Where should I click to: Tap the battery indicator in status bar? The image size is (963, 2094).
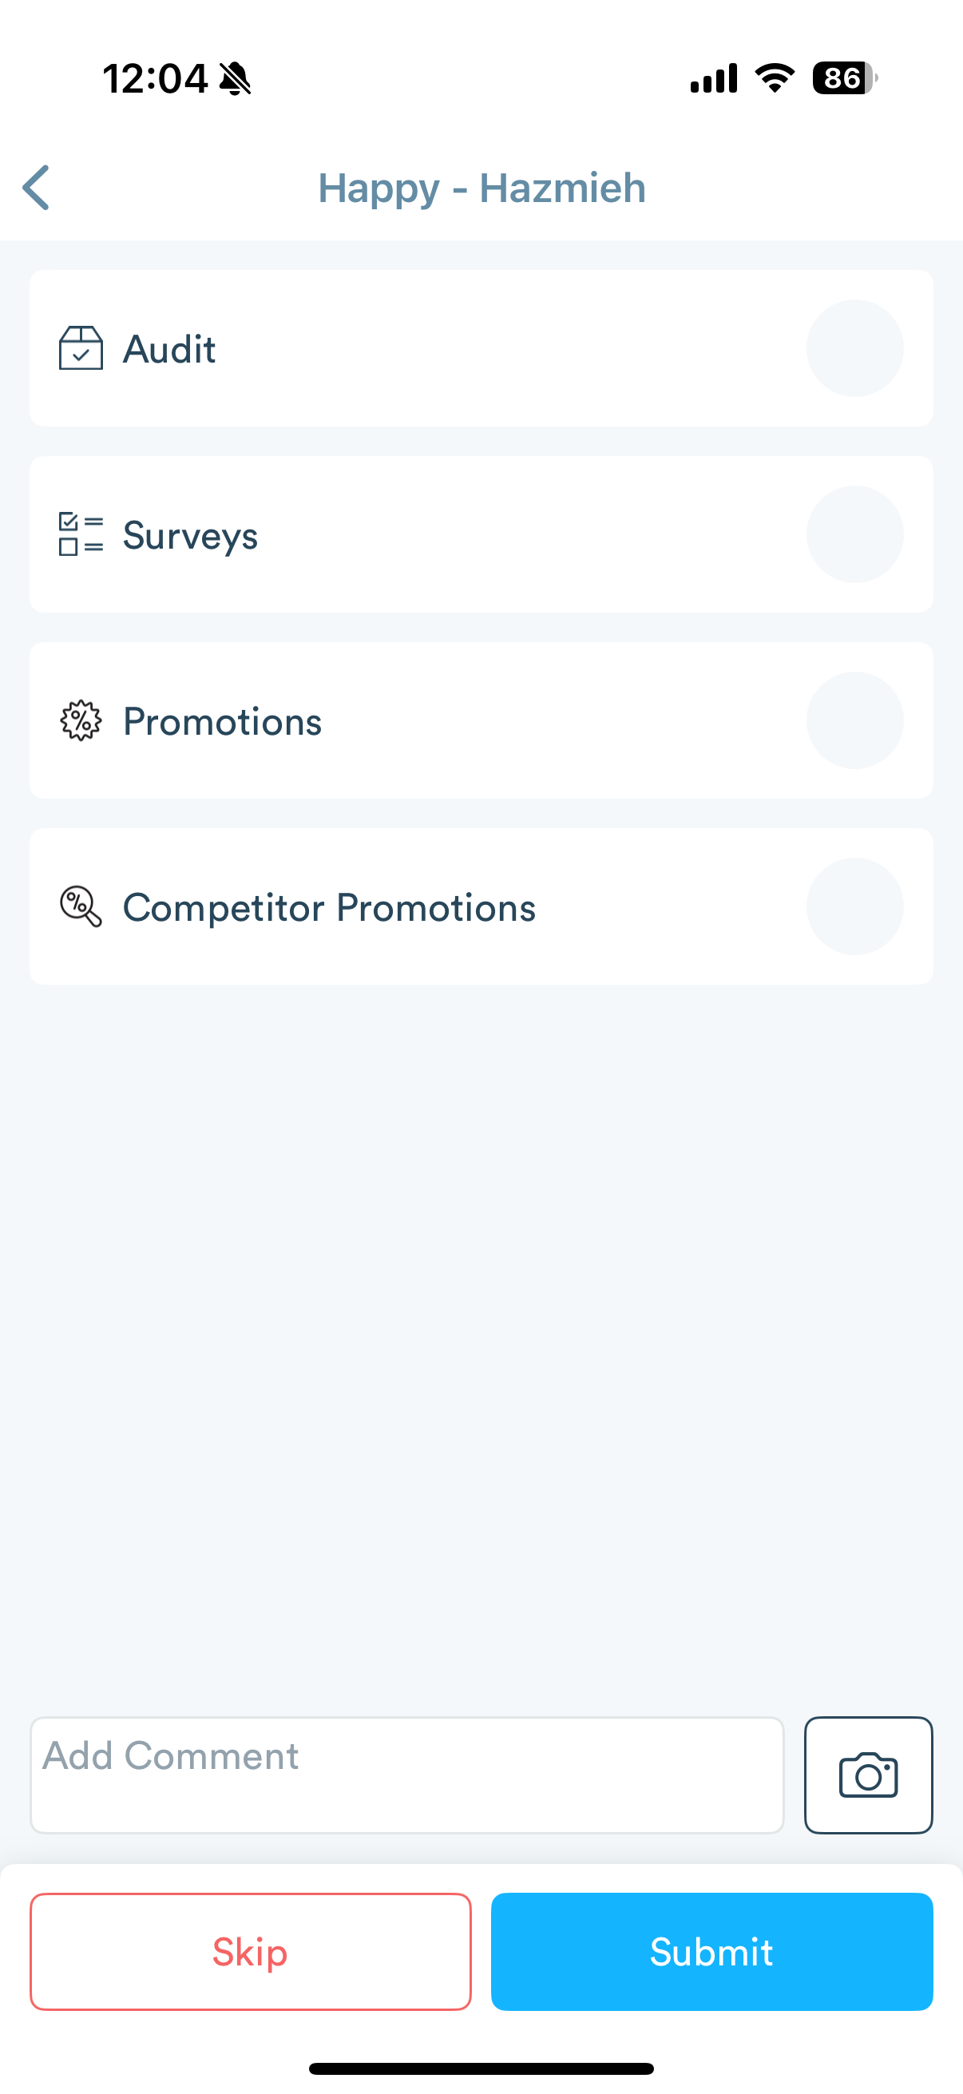pyautogui.click(x=844, y=79)
